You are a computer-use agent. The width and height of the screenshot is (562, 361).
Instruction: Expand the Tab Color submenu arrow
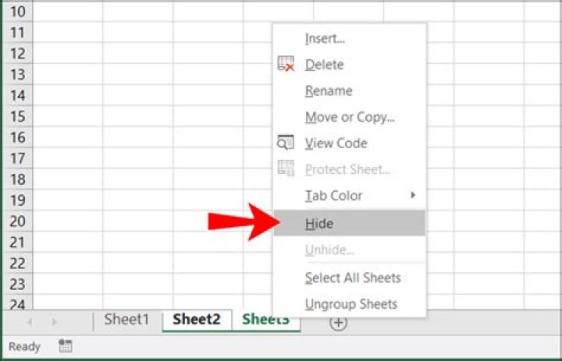[x=413, y=195]
